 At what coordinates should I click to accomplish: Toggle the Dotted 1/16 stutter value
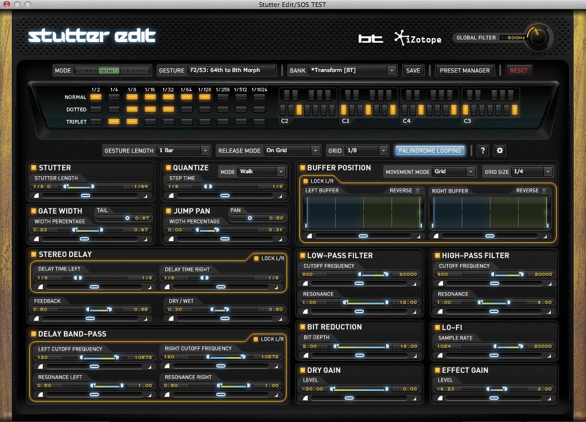(x=150, y=109)
